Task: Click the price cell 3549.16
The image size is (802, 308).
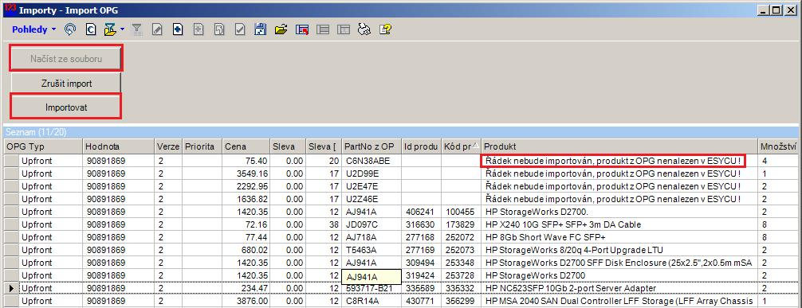Action: click(x=246, y=173)
